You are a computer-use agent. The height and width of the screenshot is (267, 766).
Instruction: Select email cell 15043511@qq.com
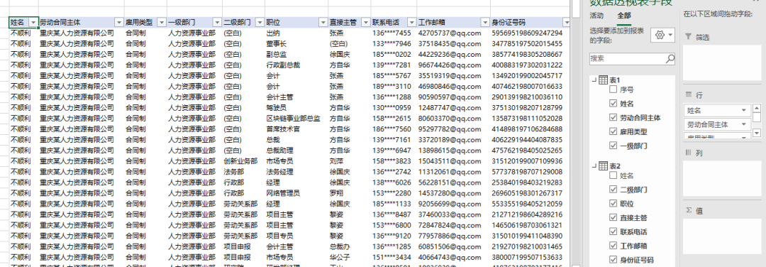point(453,161)
